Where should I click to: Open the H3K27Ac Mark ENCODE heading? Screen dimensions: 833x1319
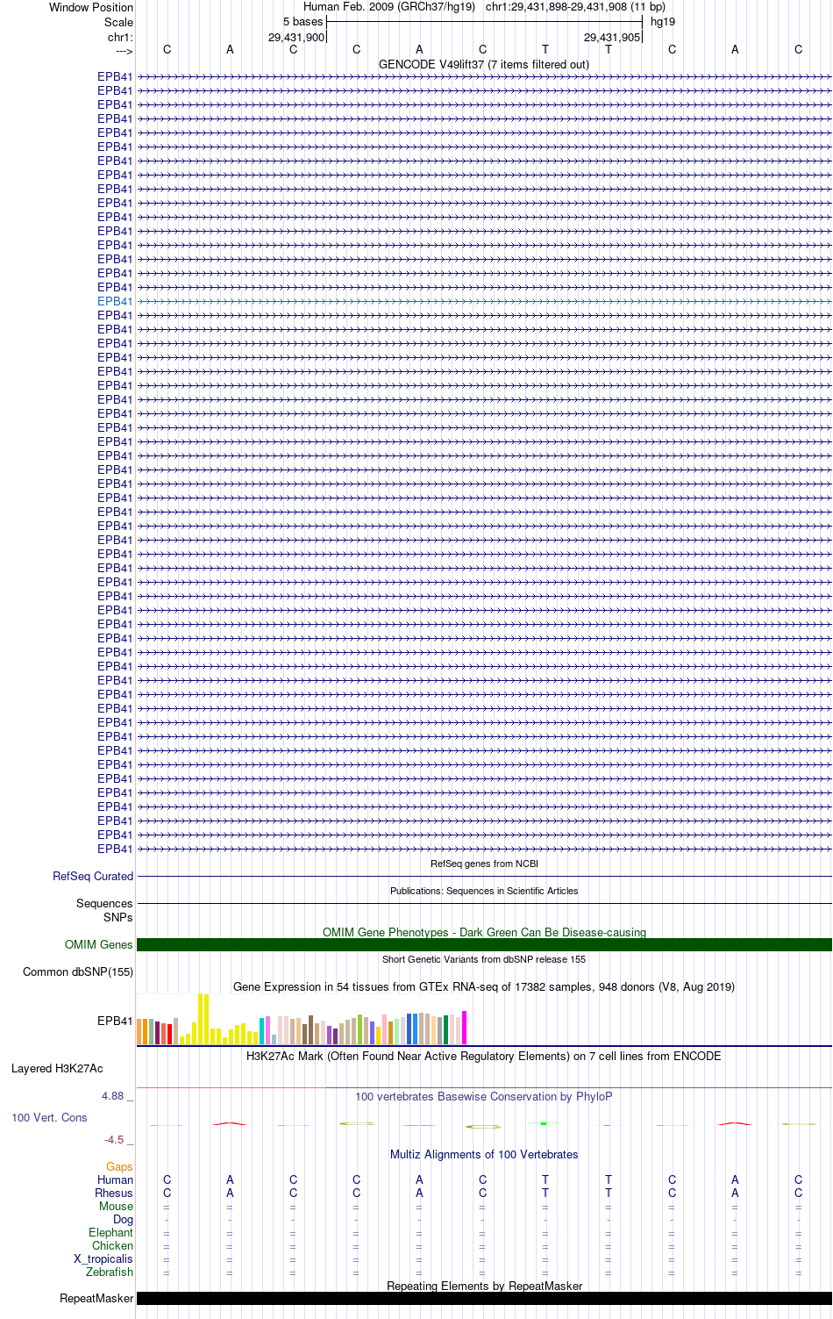click(484, 1056)
